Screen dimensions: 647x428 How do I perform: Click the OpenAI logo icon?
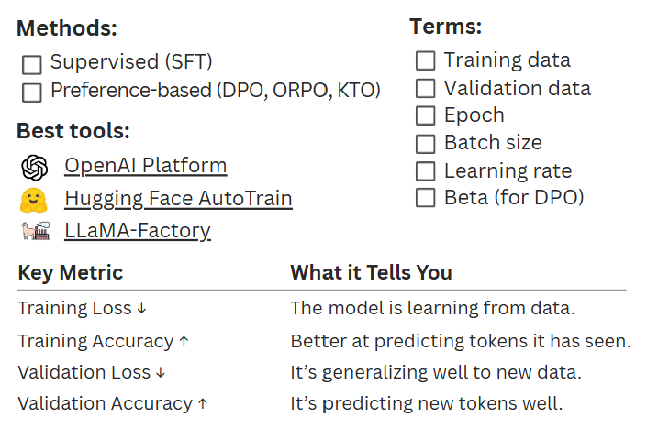pos(34,167)
